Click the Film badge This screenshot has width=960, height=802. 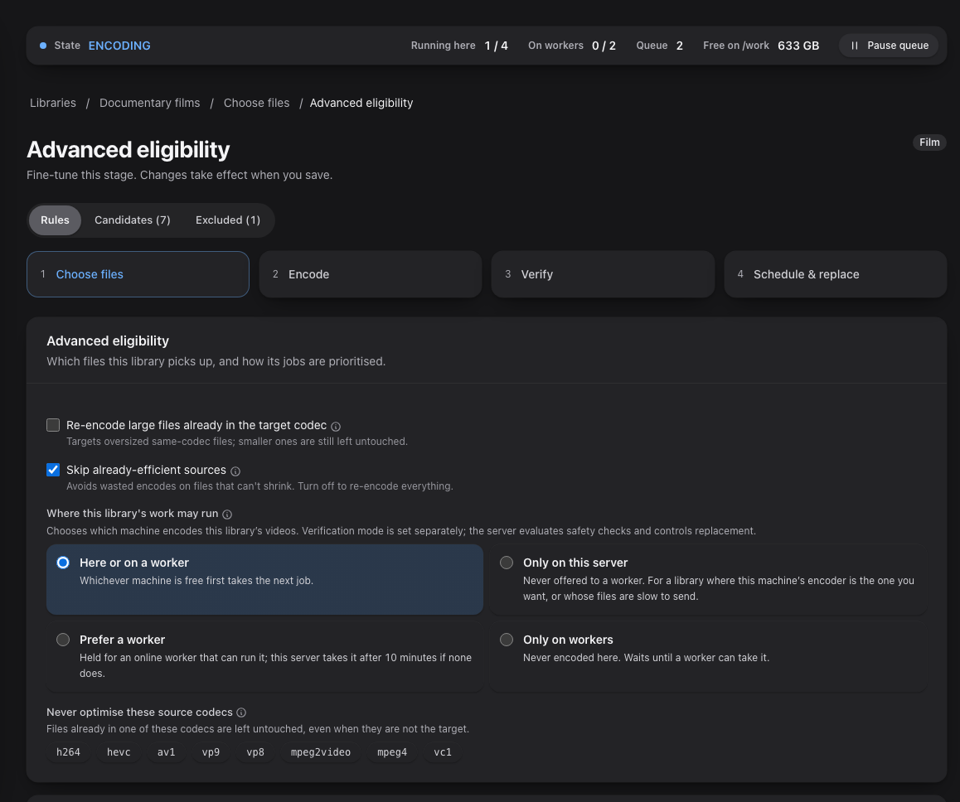(x=929, y=143)
